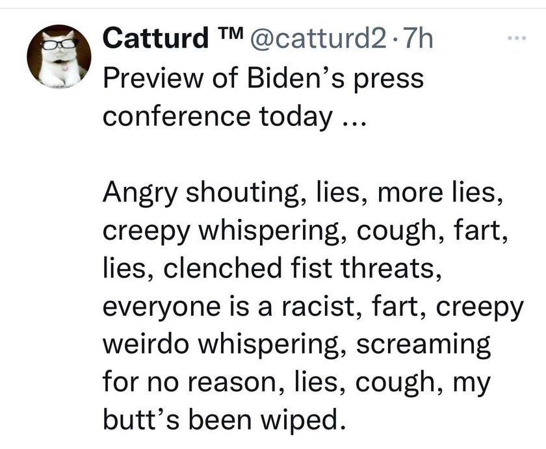Screen dimensions: 546x449
Task: Click the TM symbol beside Catturd name
Action: tap(230, 32)
